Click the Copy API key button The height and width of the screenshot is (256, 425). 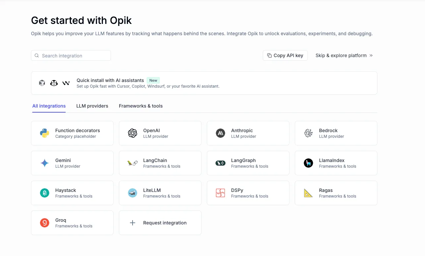click(285, 55)
